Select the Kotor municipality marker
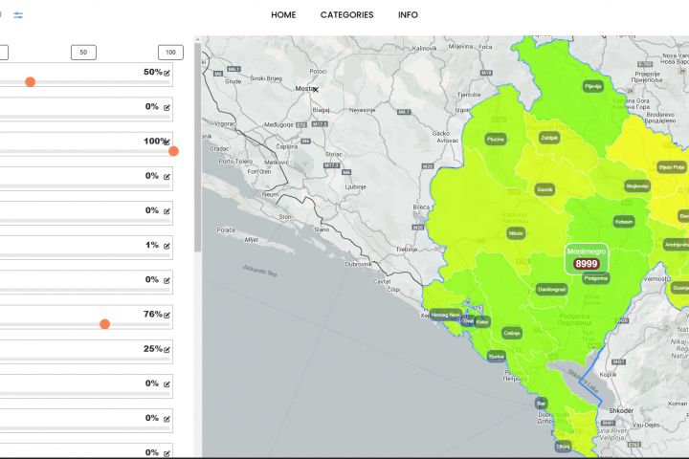689x459 pixels. (x=482, y=322)
